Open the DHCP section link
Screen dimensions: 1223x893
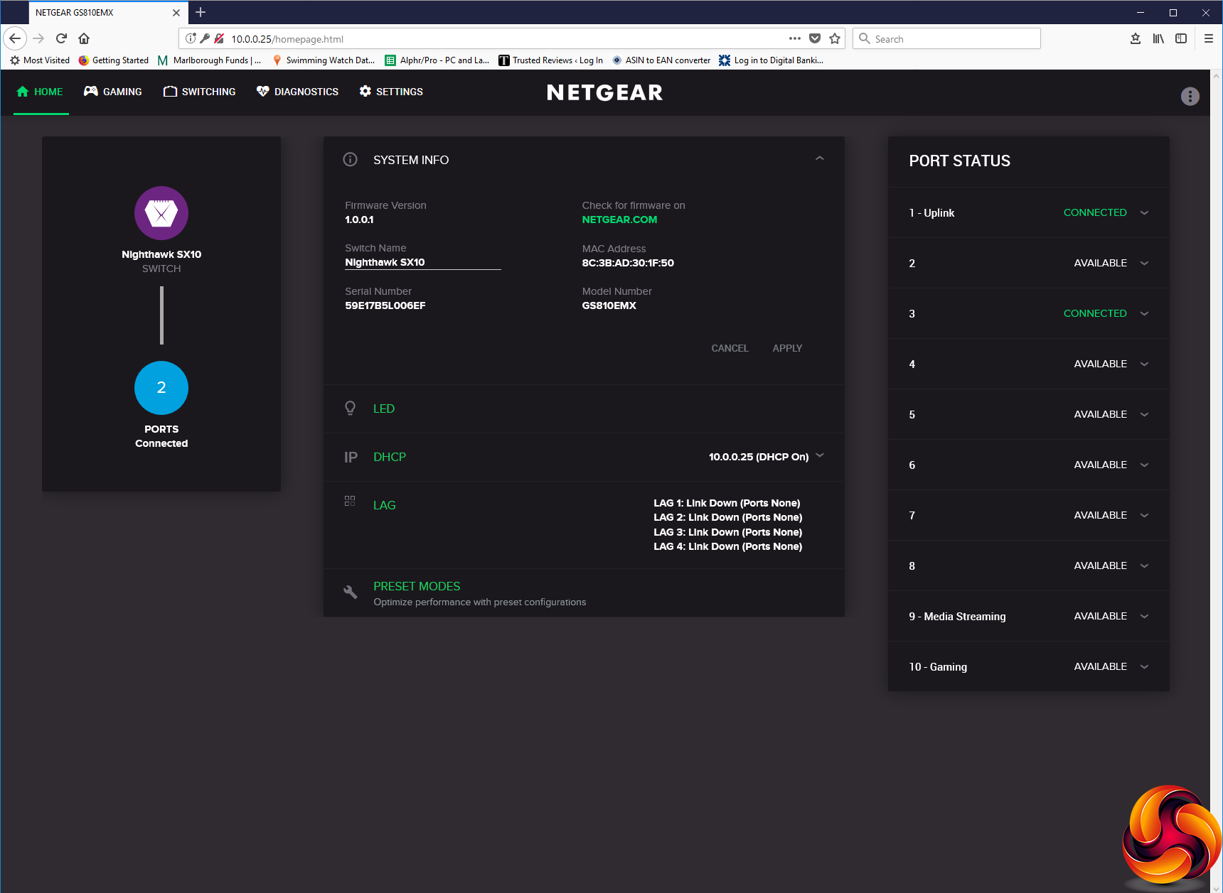click(390, 457)
